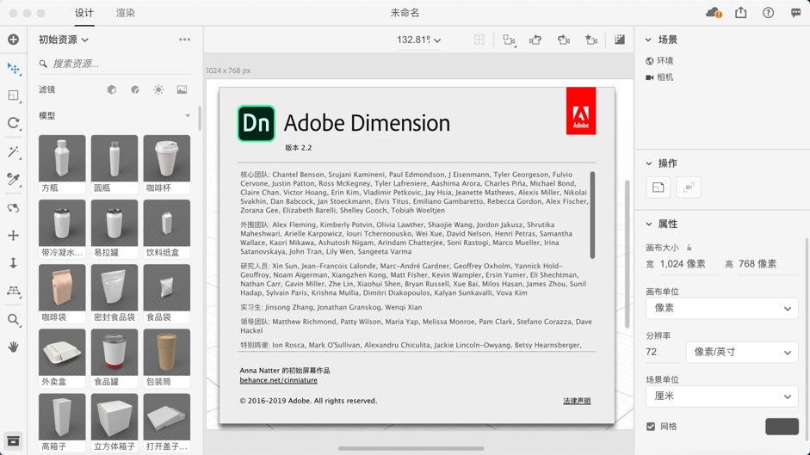Click the add and import content icon
This screenshot has height=455, width=810.
[x=14, y=40]
